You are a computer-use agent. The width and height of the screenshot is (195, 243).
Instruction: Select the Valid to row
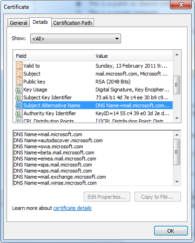[x=93, y=66]
